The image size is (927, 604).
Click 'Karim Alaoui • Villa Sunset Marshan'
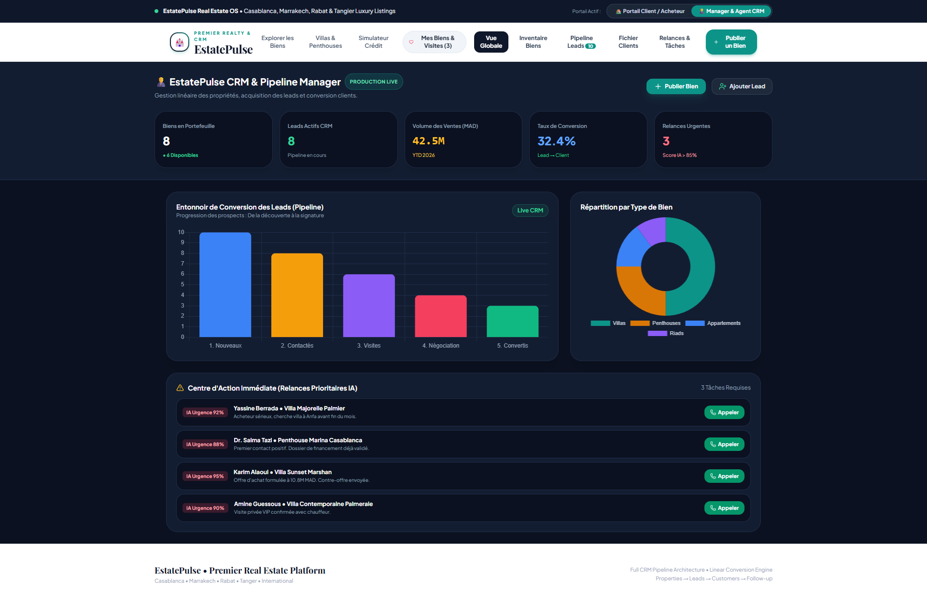282,472
